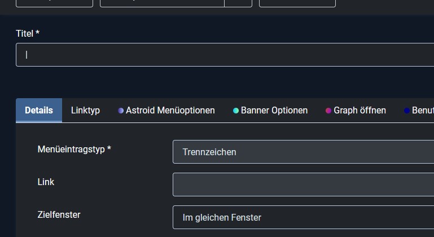Click the first toolbar button at top left
Screen dimensions: 434x237
click(55, 3)
